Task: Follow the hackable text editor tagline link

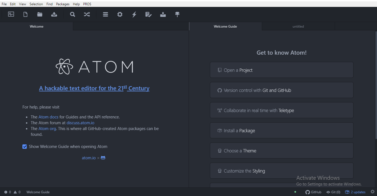Action: (x=94, y=88)
